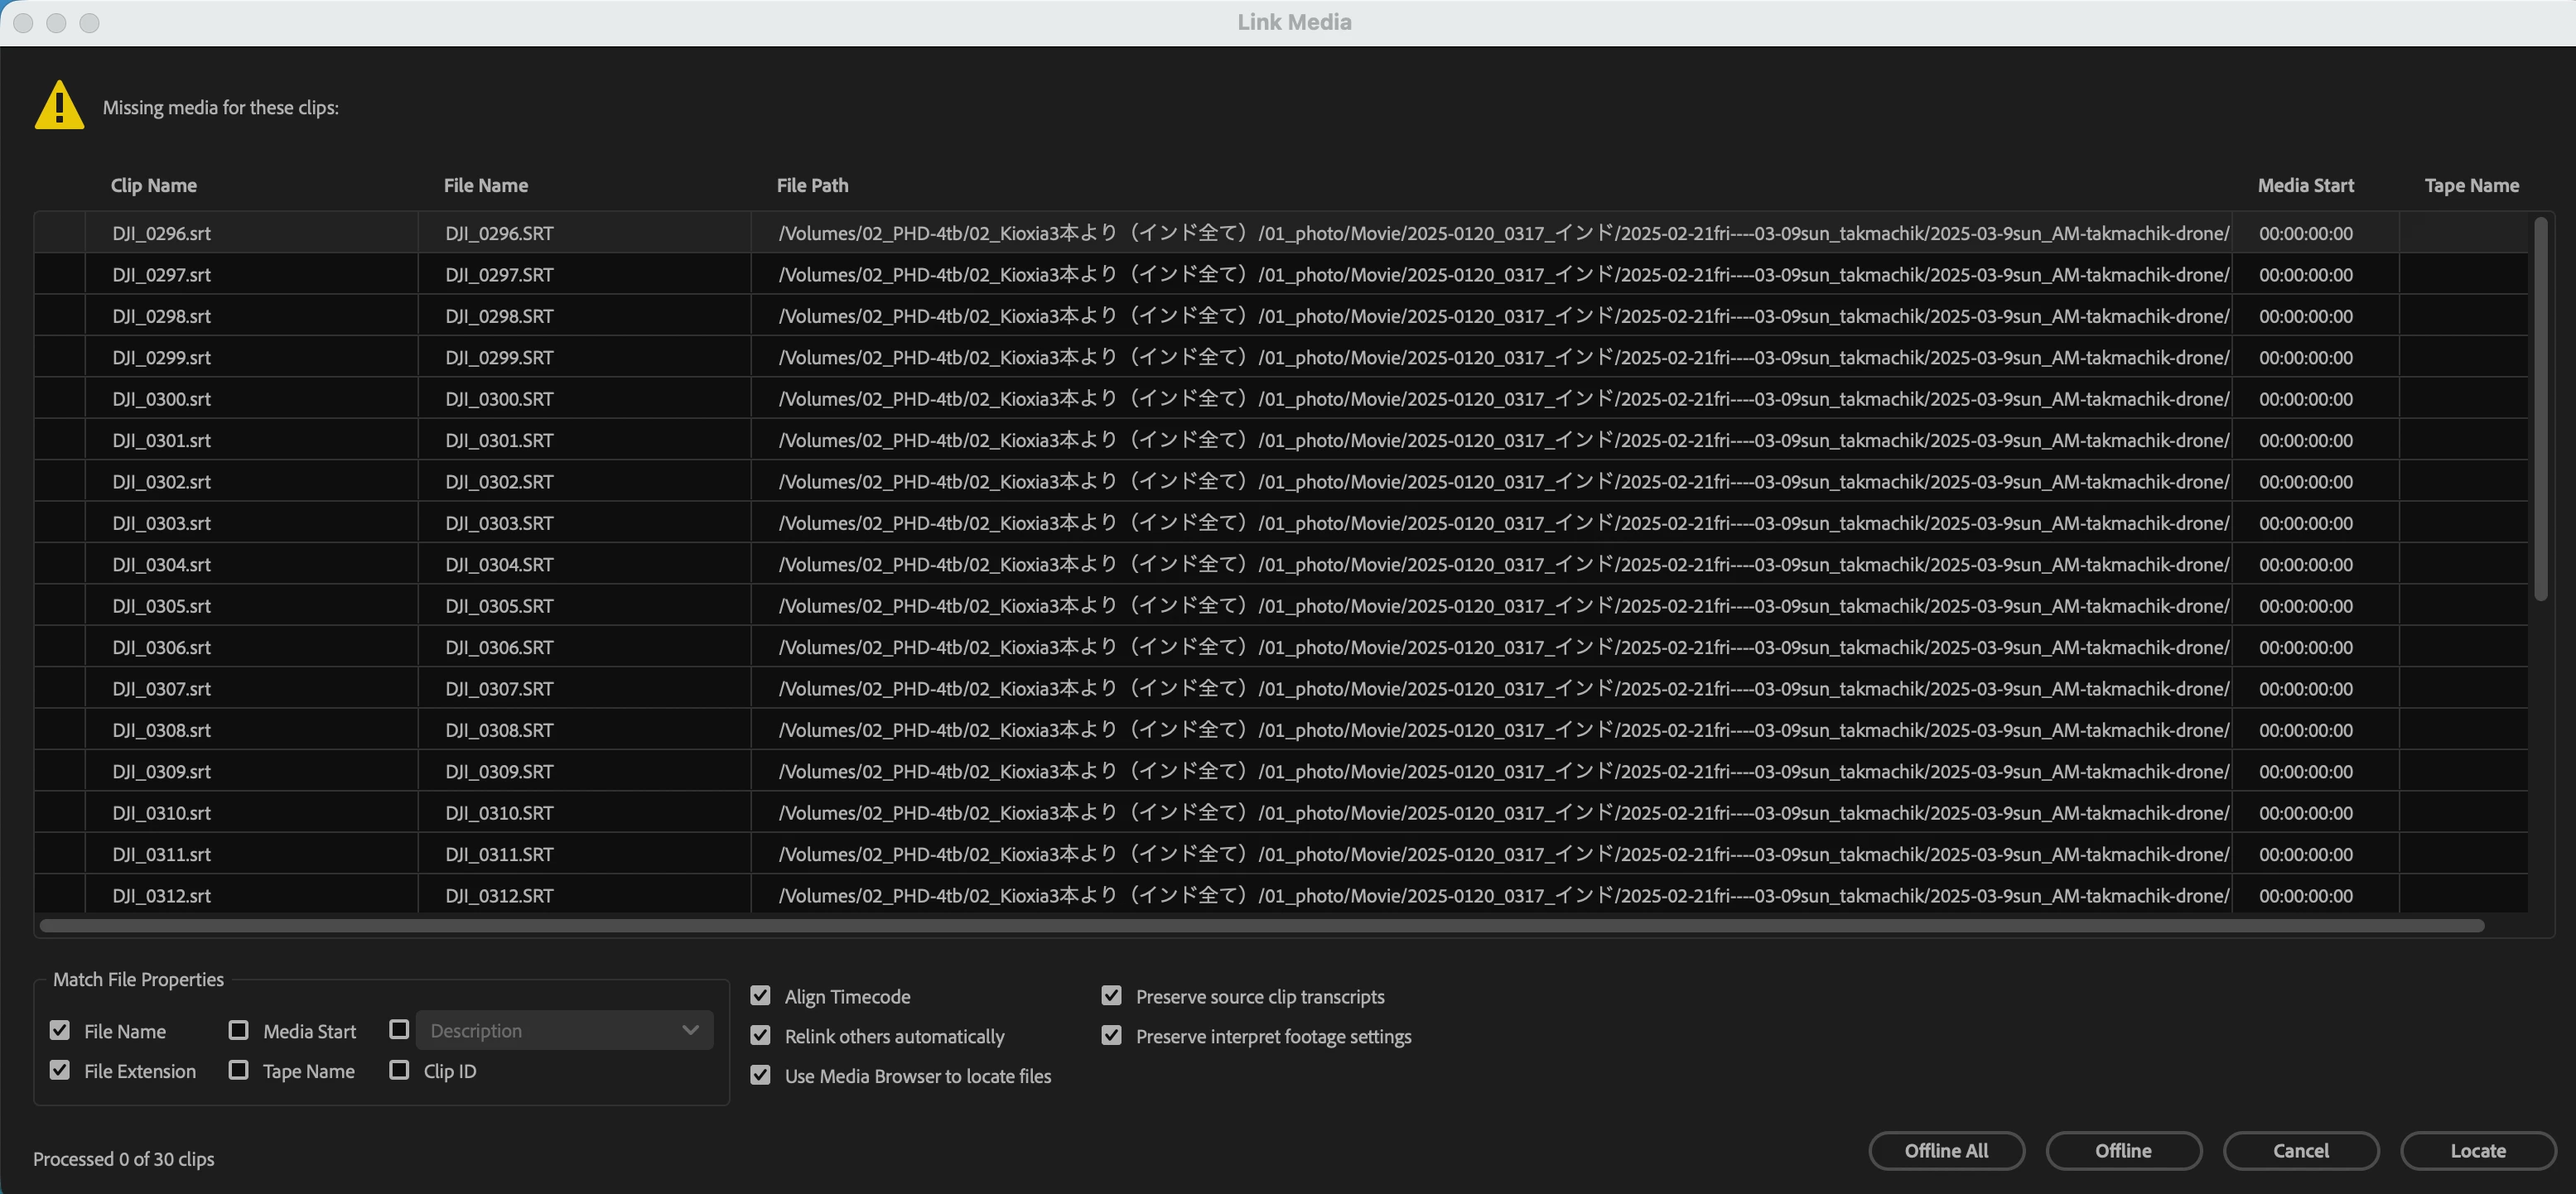Toggle Use Media Browser to locate files
Viewport: 2576px width, 1194px height.
(760, 1075)
